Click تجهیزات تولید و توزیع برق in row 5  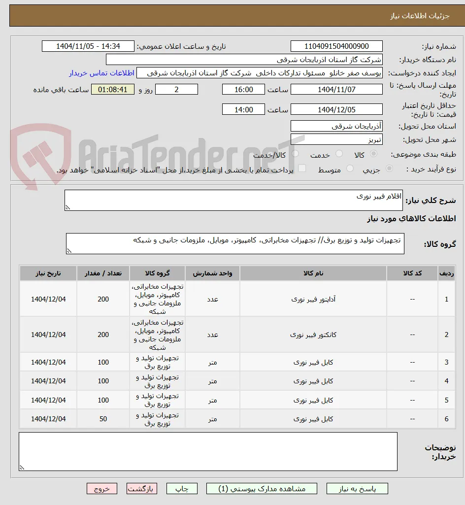pyautogui.click(x=157, y=400)
